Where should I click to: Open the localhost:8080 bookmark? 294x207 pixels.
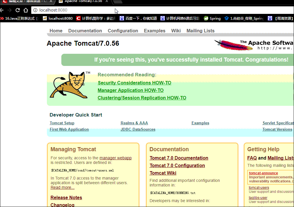(58, 19)
